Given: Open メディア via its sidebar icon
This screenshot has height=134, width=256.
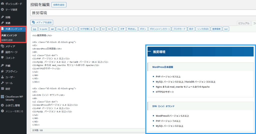Looking at the screenshot, I should 2,46.
